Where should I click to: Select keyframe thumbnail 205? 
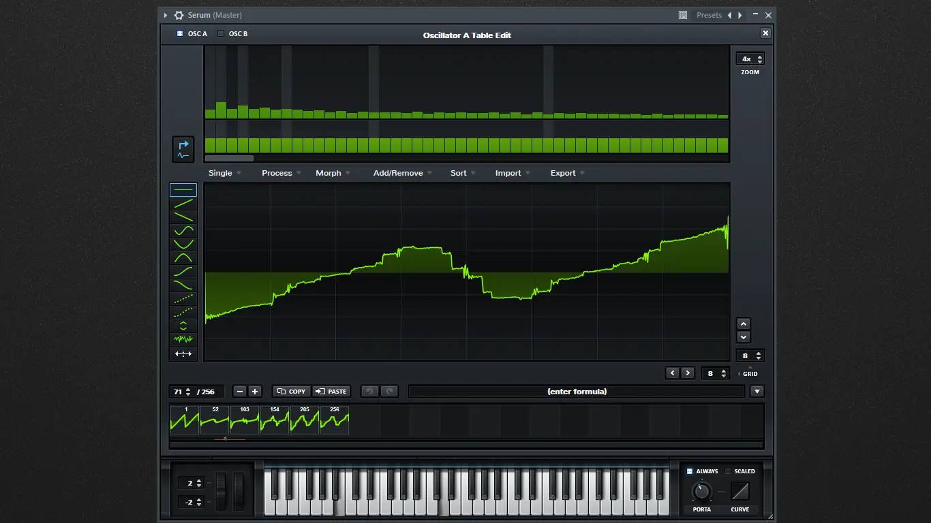pos(304,420)
